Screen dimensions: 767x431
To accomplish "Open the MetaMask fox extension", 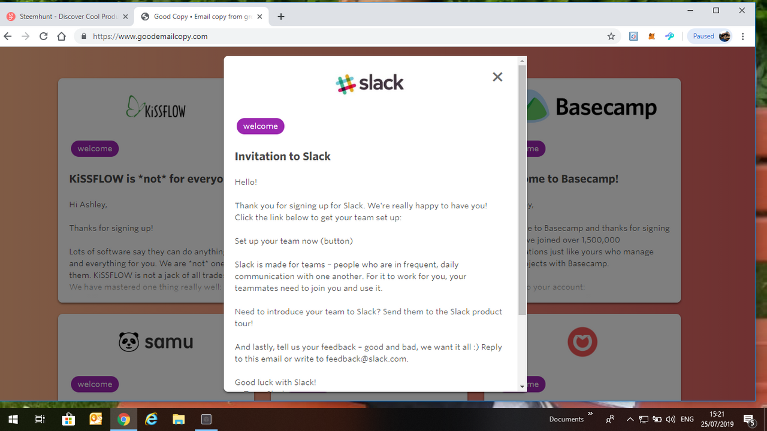I will click(651, 37).
